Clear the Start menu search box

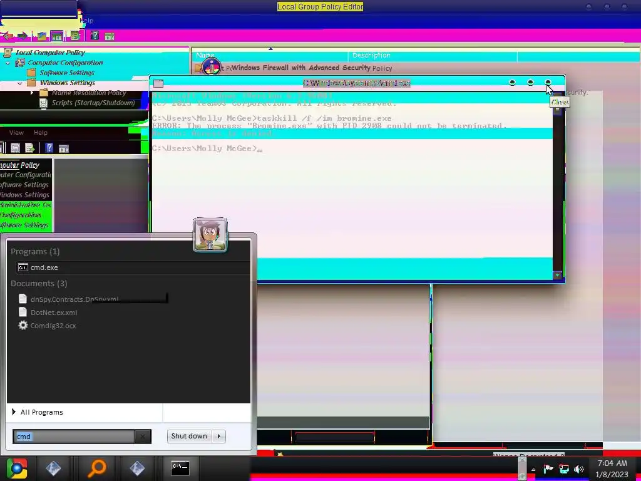pyautogui.click(x=142, y=437)
